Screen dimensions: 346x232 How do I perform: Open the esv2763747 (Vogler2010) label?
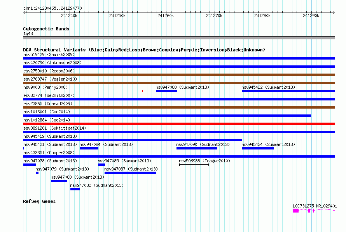coord(50,79)
